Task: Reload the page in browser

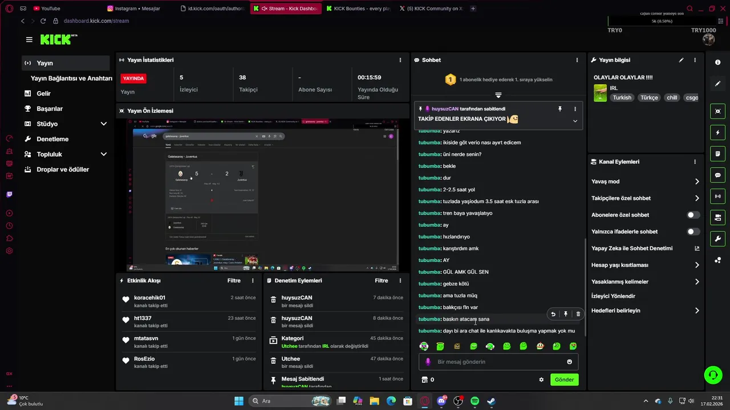Action: point(43,21)
